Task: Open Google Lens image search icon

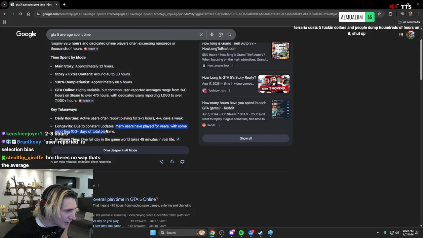Action: pyautogui.click(x=221, y=34)
